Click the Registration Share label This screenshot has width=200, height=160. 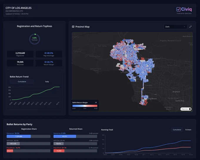point(29,129)
